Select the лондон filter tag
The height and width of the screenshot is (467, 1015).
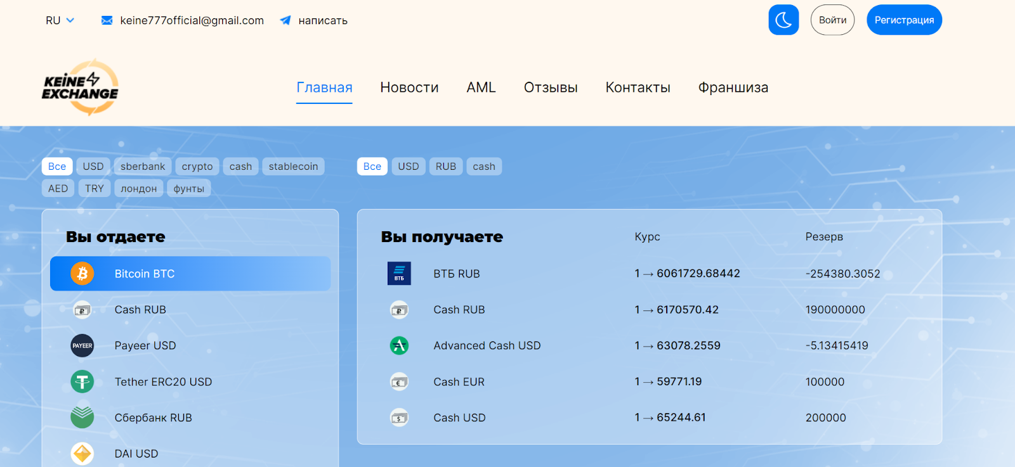pyautogui.click(x=139, y=188)
